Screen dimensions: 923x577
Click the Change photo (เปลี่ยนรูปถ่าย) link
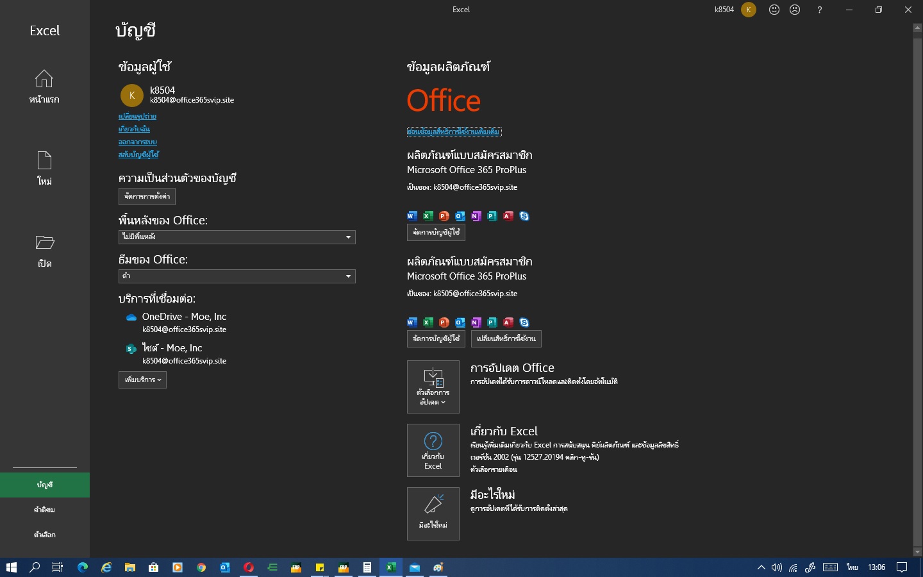[x=137, y=117]
